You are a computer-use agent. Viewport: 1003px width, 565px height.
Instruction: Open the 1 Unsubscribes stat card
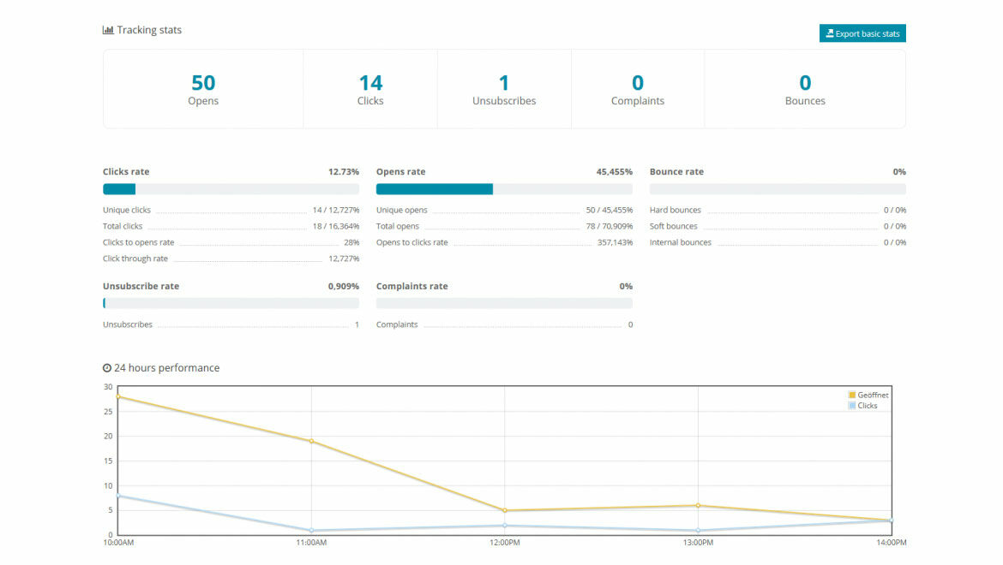click(x=504, y=89)
